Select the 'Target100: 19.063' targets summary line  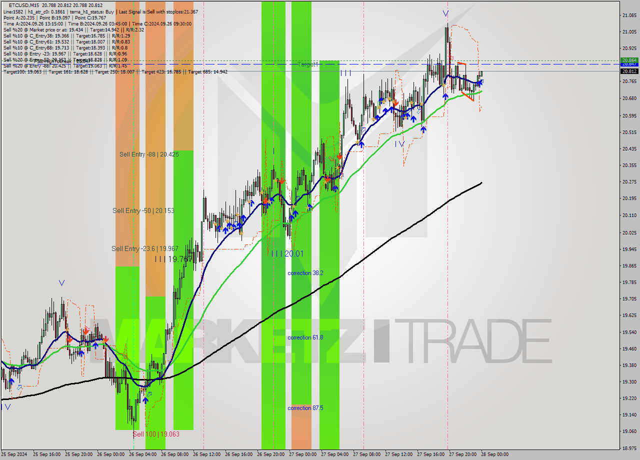(115, 71)
